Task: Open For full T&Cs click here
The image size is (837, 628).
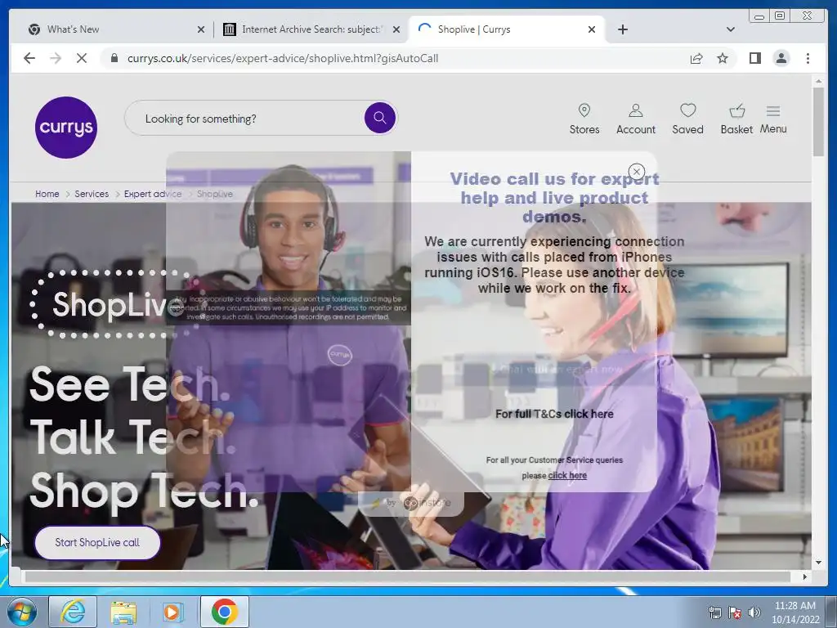Action: [x=554, y=414]
